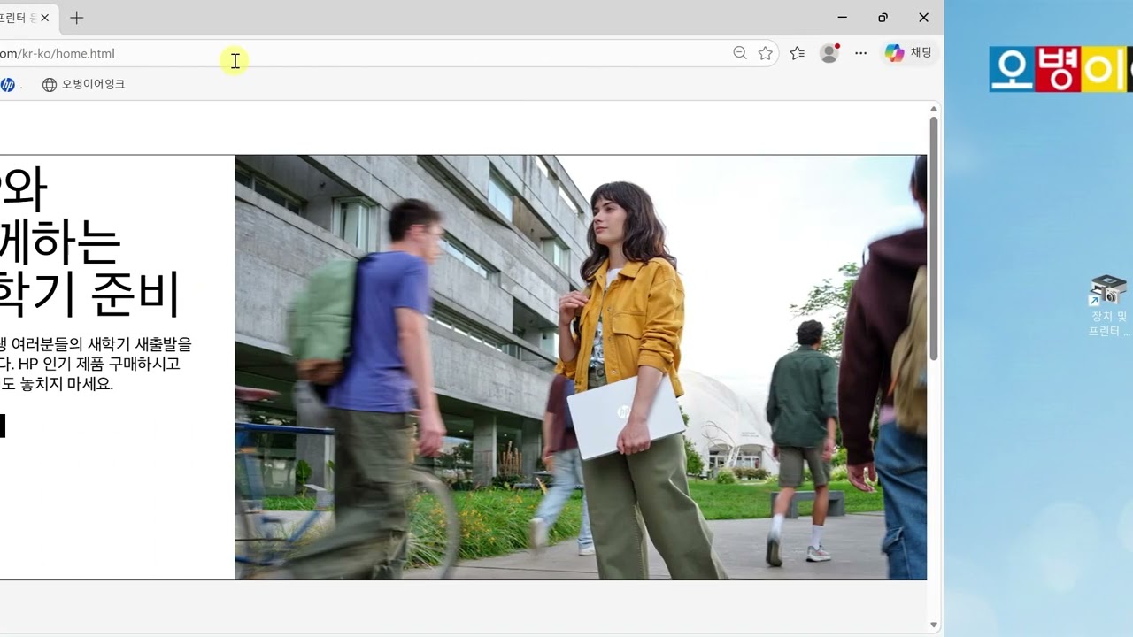The width and height of the screenshot is (1133, 637).
Task: Open the favorites list icon
Action: 798,53
